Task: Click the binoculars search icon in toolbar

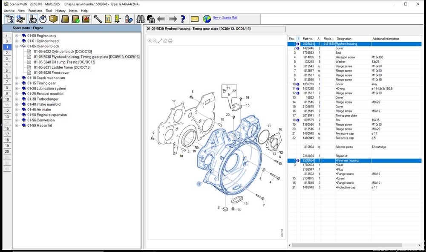Action: click(x=139, y=19)
